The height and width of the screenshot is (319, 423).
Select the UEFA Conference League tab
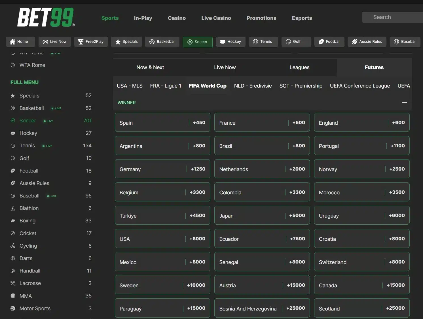(x=360, y=86)
